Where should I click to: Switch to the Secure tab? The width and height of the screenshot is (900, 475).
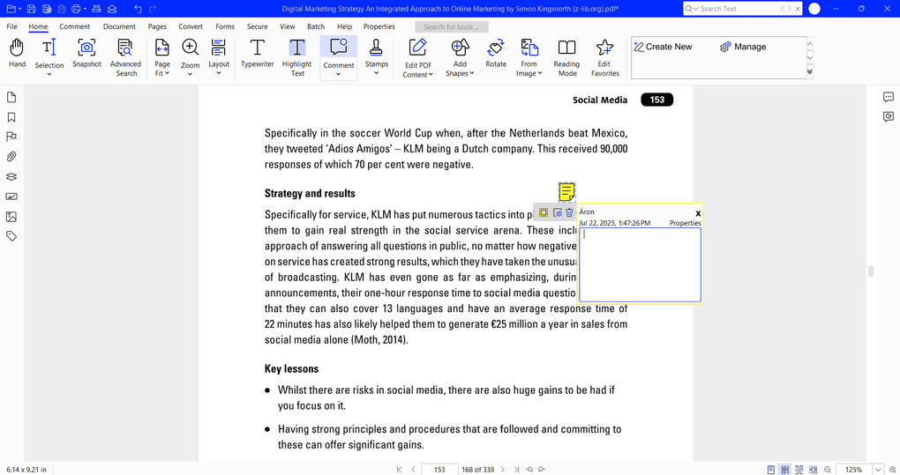[x=257, y=26]
